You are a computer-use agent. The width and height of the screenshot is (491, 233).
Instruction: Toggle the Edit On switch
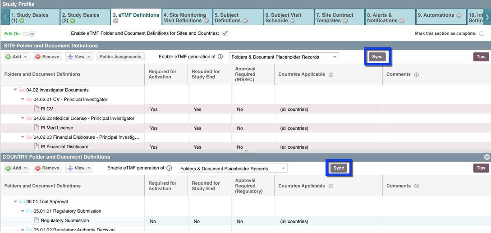28,34
